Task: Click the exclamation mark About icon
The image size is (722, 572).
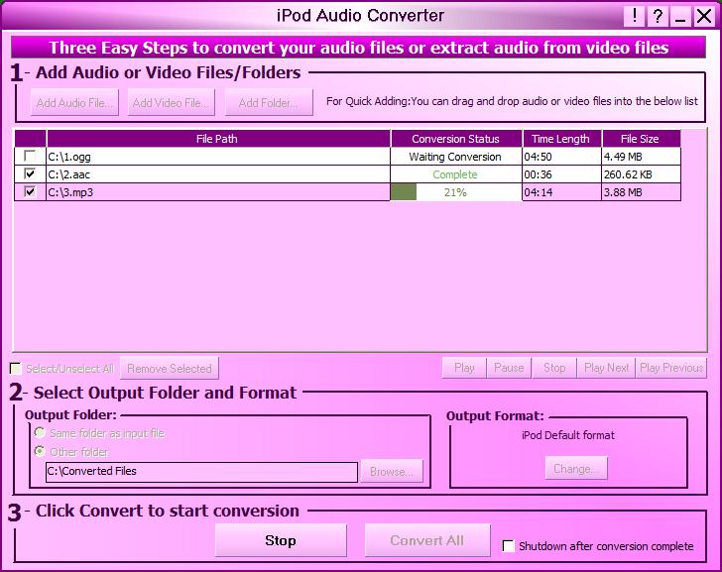Action: [x=634, y=16]
